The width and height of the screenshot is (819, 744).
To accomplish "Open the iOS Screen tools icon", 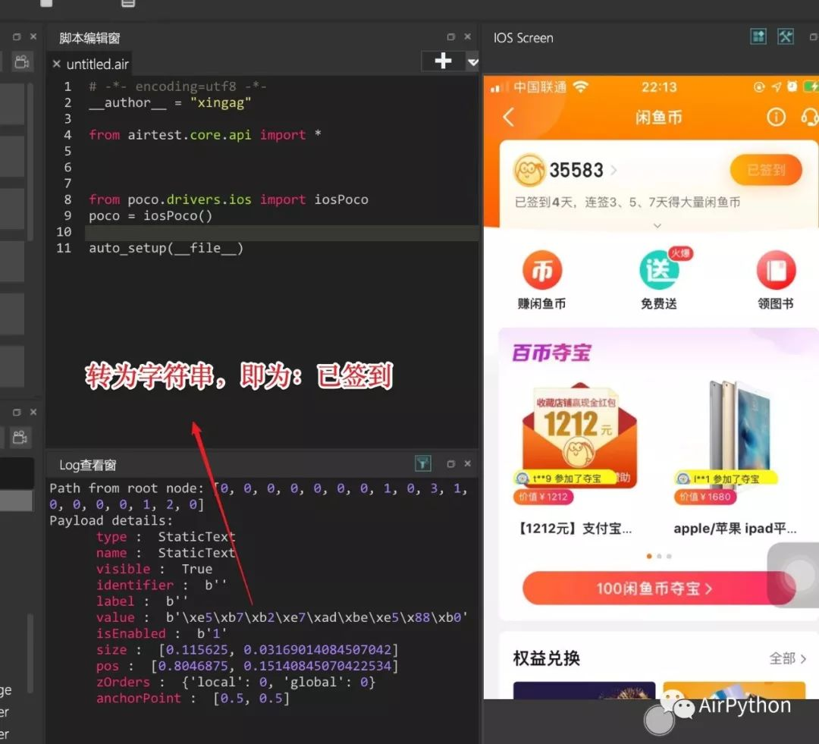I will point(786,36).
